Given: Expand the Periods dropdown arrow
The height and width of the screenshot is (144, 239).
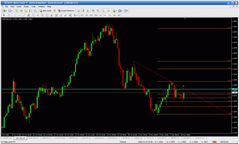Looking at the screenshot, I should [x=122, y=11].
